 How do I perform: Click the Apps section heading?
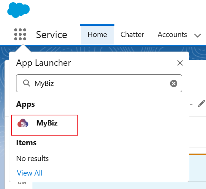tap(25, 105)
